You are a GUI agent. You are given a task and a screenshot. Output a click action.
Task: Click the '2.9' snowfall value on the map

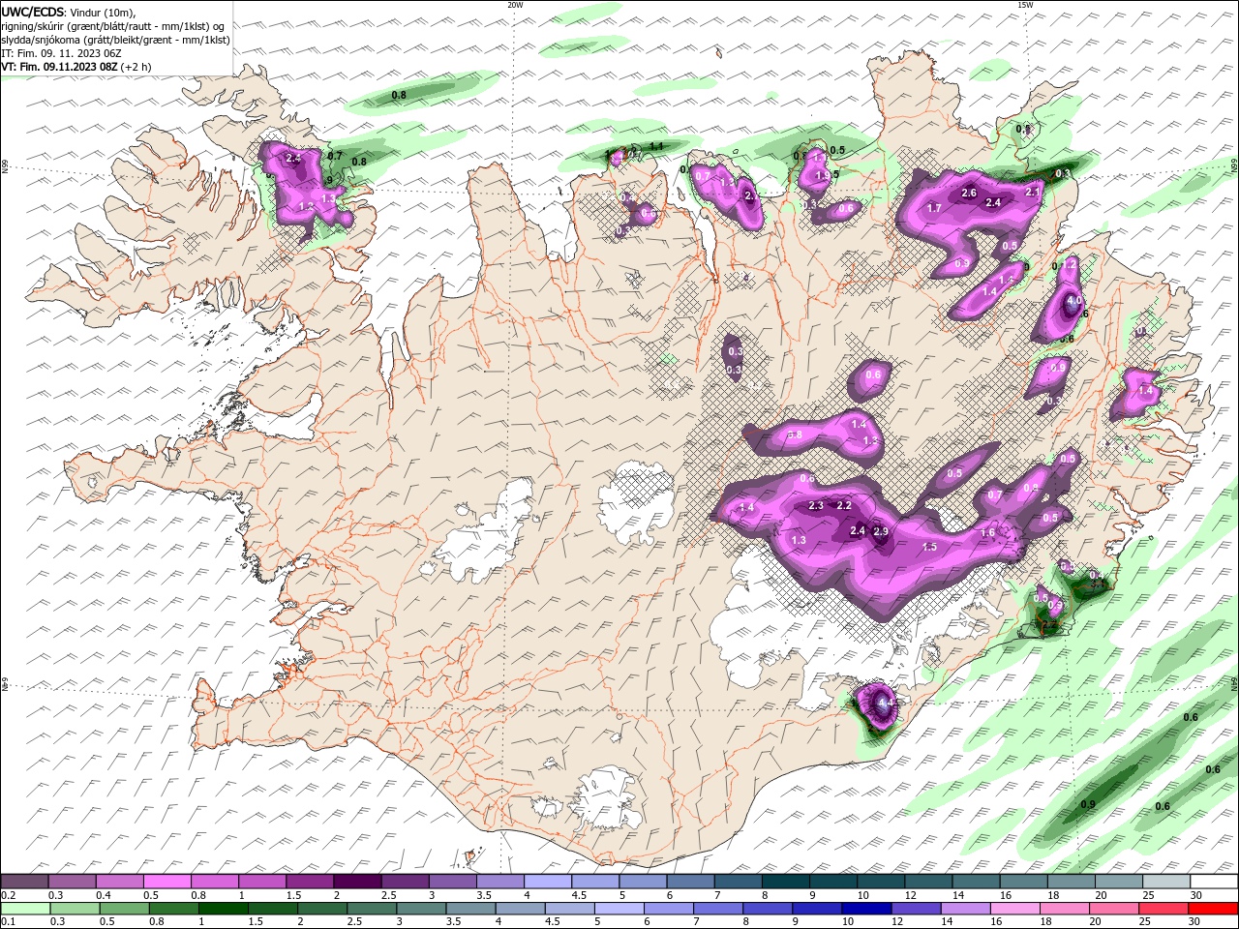coord(881,531)
